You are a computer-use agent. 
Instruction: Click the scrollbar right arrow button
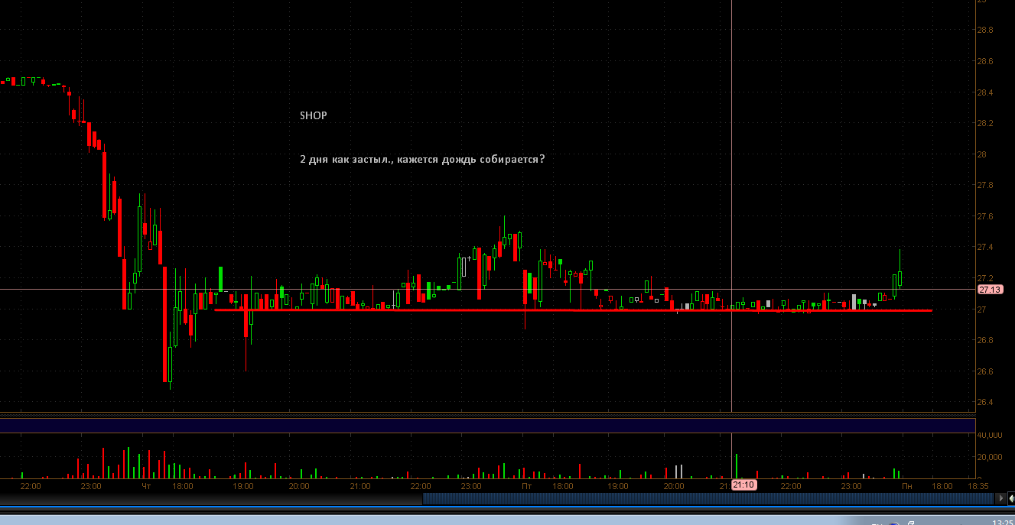coord(1001,498)
